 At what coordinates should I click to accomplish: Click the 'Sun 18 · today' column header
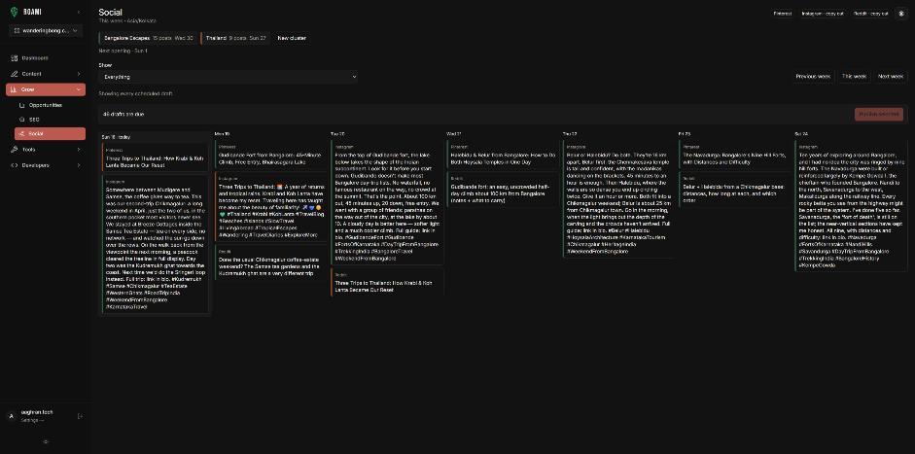(x=116, y=137)
